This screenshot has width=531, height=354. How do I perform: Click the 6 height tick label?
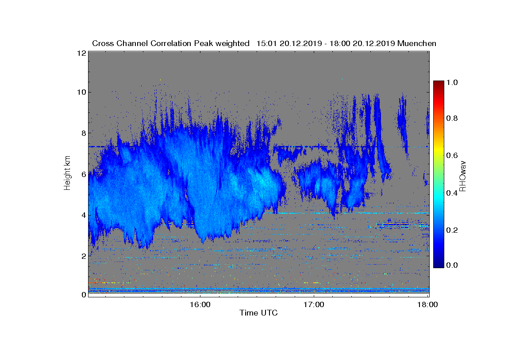pyautogui.click(x=83, y=174)
